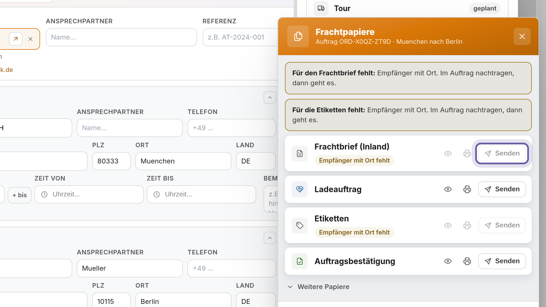546x307 pixels.
Task: Click the PLZ field containing 80333
Action: [111, 161]
